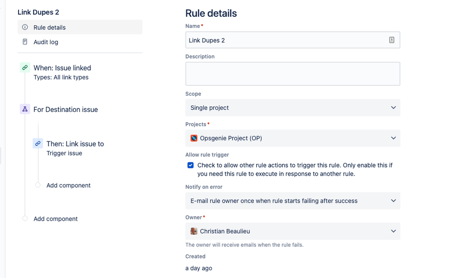Select the Then: Link issue to action
The height and width of the screenshot is (278, 452).
click(x=75, y=144)
